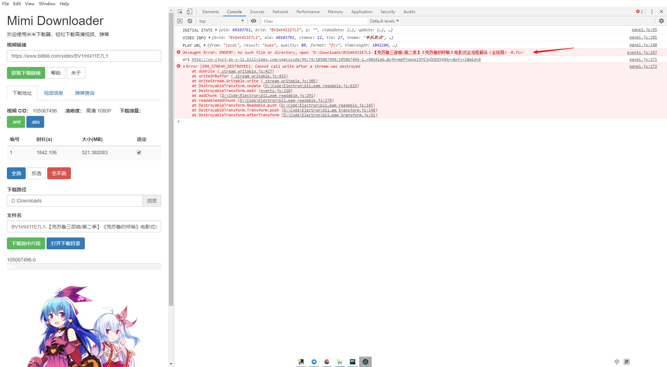Click the video URL input field
Image resolution: width=667 pixels, height=367 pixels.
coord(84,56)
